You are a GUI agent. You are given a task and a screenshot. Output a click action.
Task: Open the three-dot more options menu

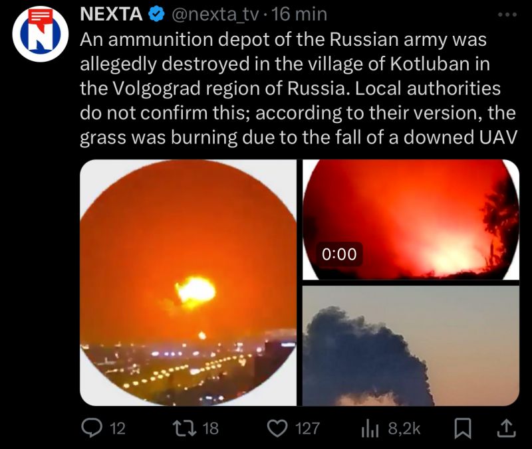pos(507,15)
